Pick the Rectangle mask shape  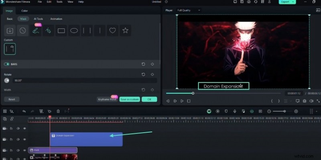(61, 31)
